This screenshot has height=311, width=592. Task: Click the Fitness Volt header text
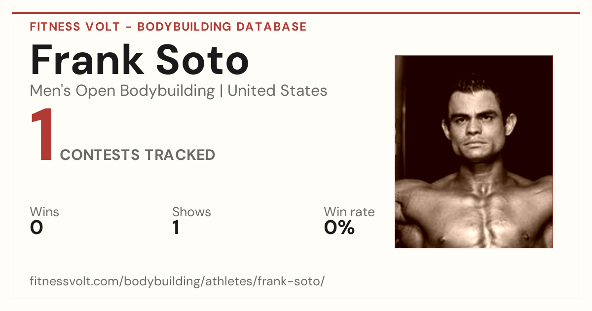point(74,27)
